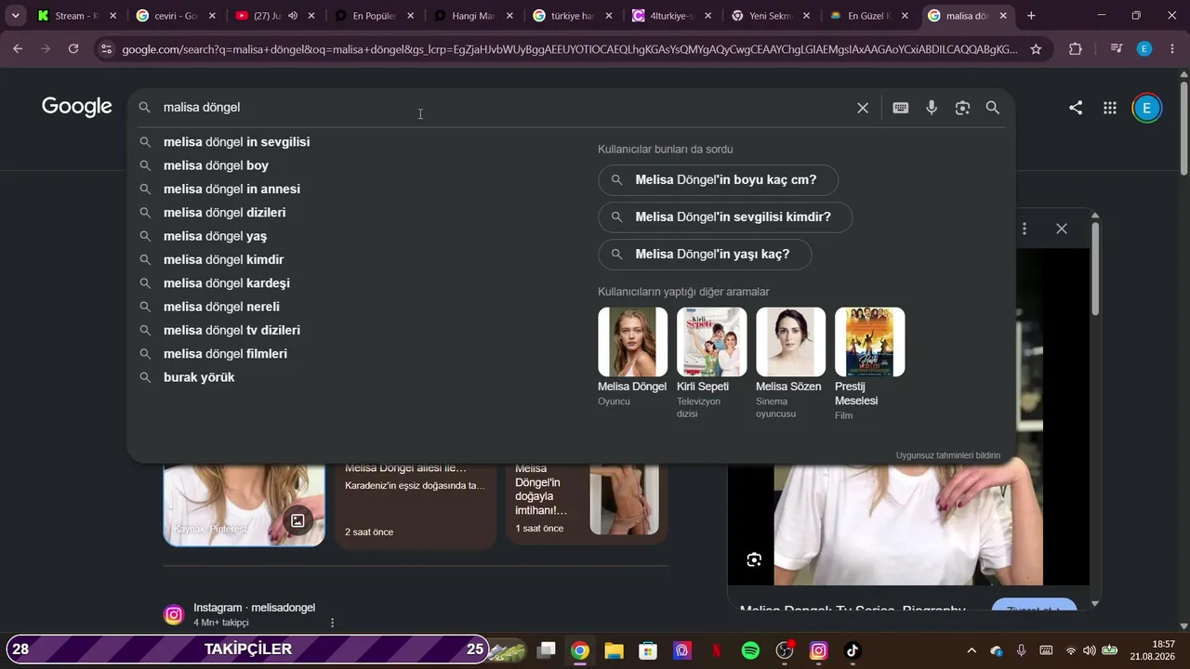Viewport: 1190px width, 669px height.
Task: Ask Melisa Döngel'in sevgilisi kimdir?
Action: point(725,217)
